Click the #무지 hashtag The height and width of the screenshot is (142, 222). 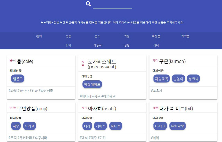(x=13, y=138)
